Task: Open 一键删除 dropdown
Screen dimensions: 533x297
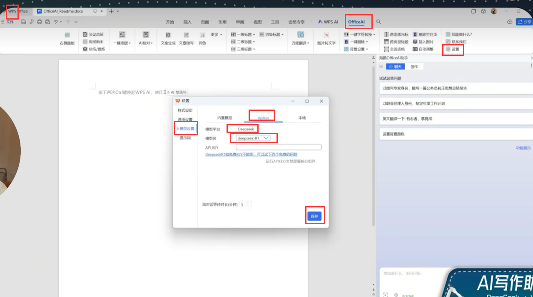Action: [356, 42]
